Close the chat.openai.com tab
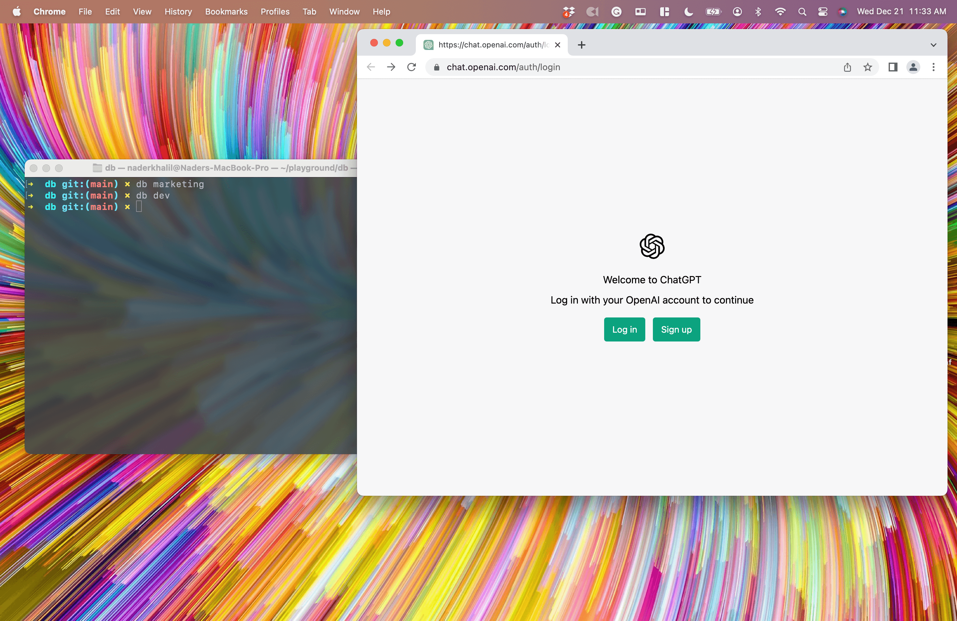Screen dimensions: 957x621 [x=557, y=45]
